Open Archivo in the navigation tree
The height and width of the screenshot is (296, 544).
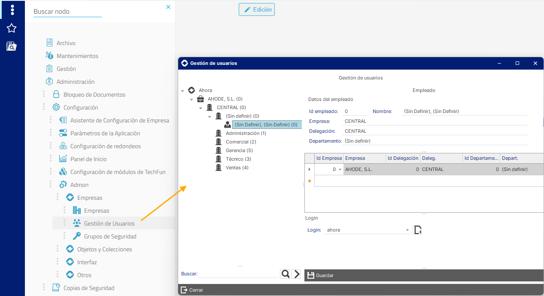[x=66, y=43]
